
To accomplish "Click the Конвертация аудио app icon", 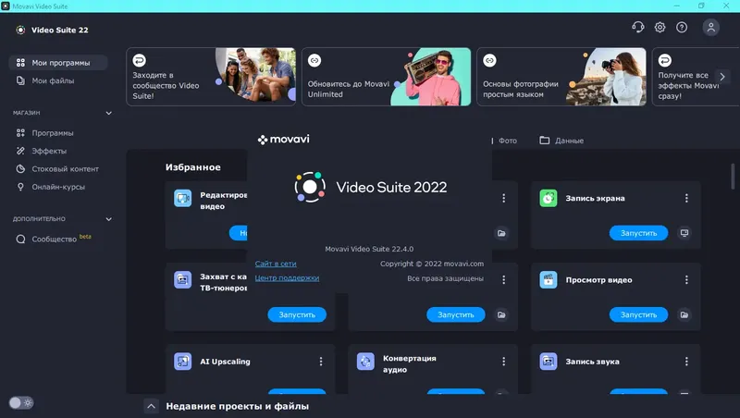I will 365,362.
